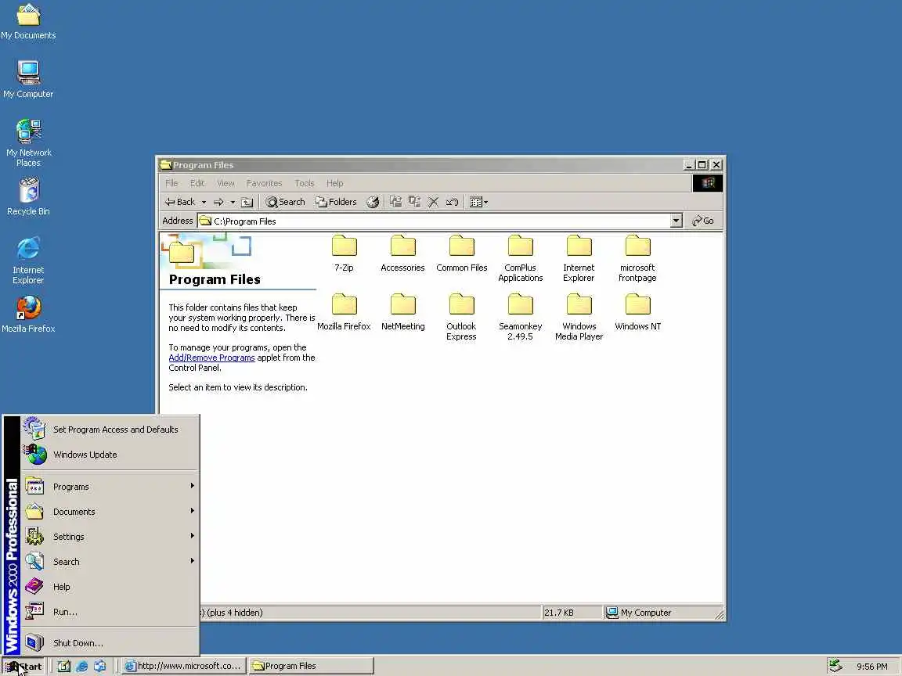The height and width of the screenshot is (676, 902).
Task: Click the Windows logo throbber in menu bar
Action: [x=708, y=183]
